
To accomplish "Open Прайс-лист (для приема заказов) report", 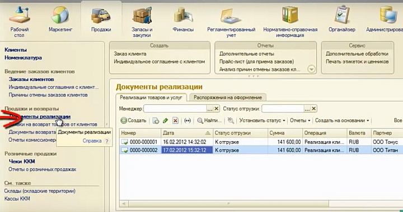I will coord(256,61).
